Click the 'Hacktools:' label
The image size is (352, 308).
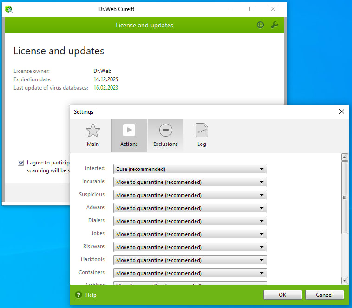(x=93, y=259)
